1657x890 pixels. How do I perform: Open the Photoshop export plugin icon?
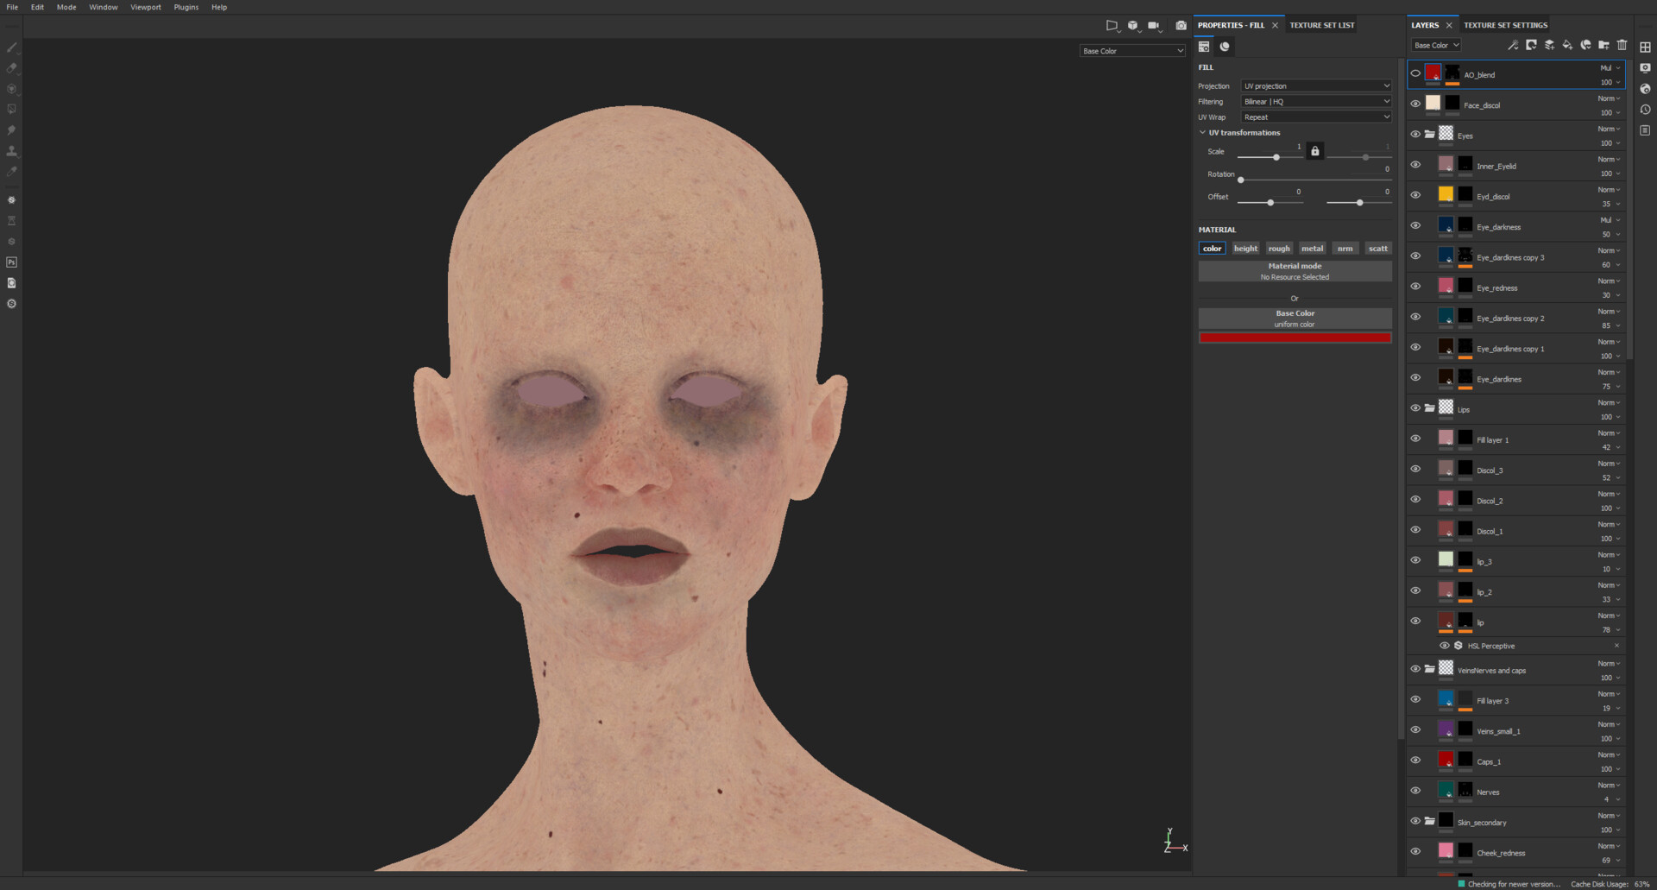coord(12,262)
